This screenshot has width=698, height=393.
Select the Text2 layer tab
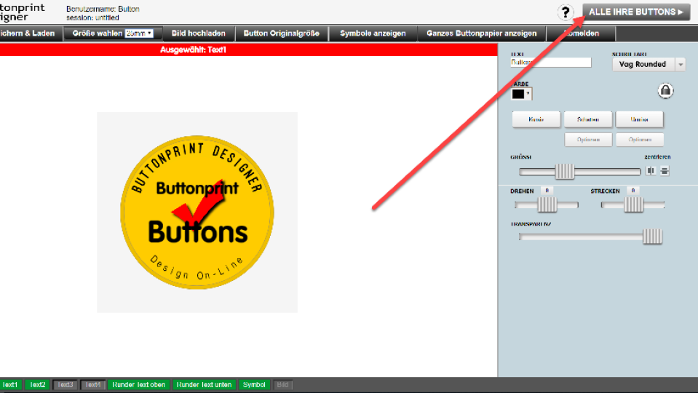[x=36, y=384]
